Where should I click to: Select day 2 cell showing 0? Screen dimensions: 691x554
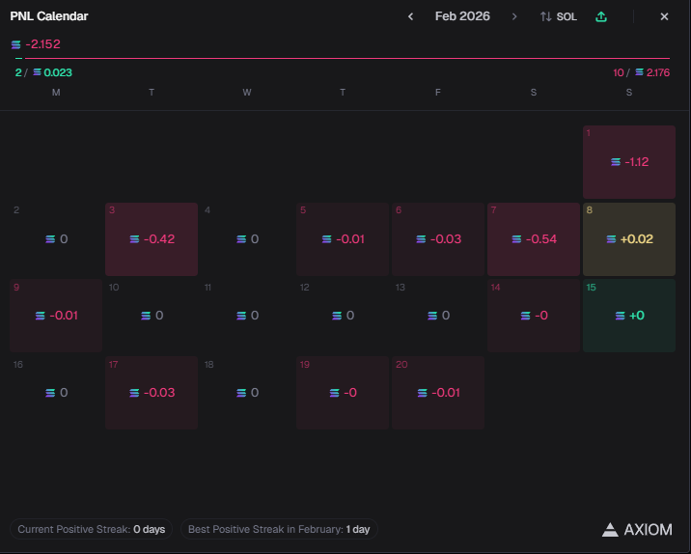tap(56, 239)
